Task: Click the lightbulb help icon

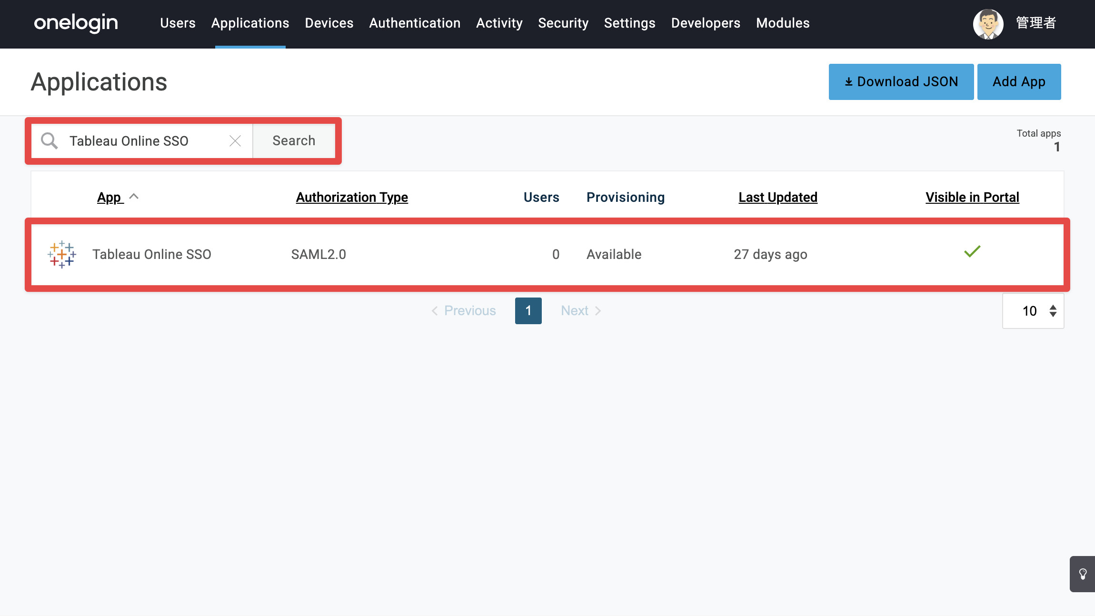Action: click(x=1083, y=574)
